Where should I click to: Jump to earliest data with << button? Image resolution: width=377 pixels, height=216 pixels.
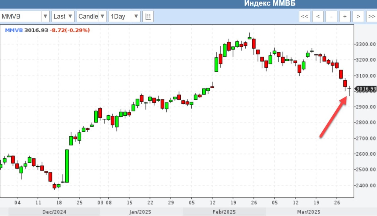[x=304, y=16]
